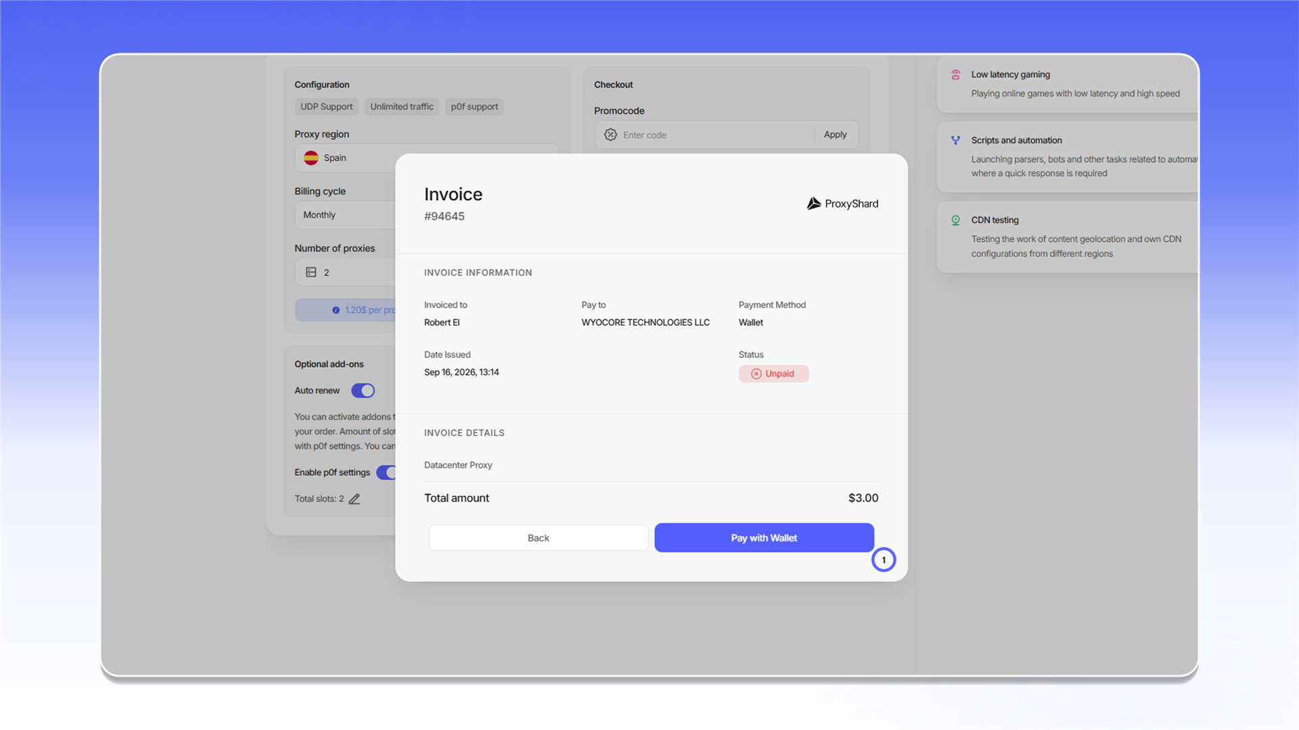
Task: Click the Enter code promocode field
Action: pyautogui.click(x=704, y=135)
